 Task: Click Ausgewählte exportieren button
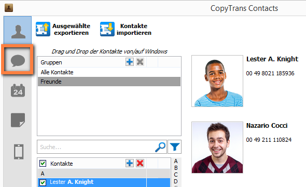tap(63, 29)
